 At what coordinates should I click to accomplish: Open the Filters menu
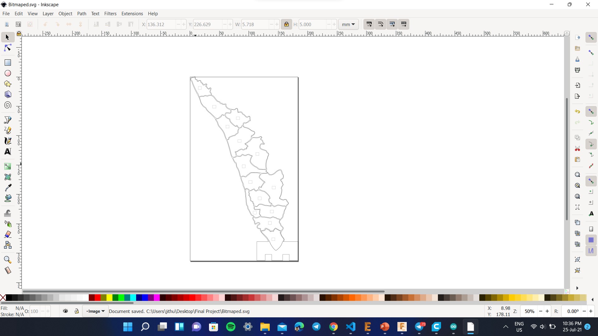(110, 14)
